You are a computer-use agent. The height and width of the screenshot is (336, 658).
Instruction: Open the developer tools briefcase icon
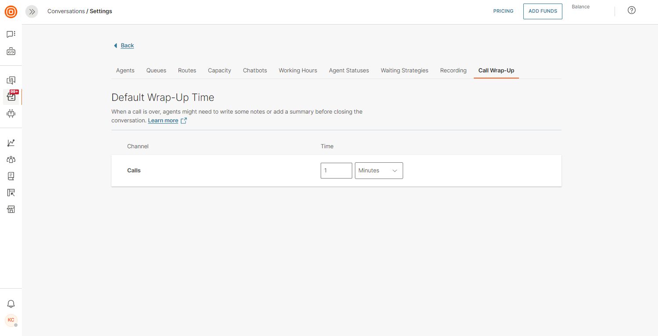click(x=11, y=52)
